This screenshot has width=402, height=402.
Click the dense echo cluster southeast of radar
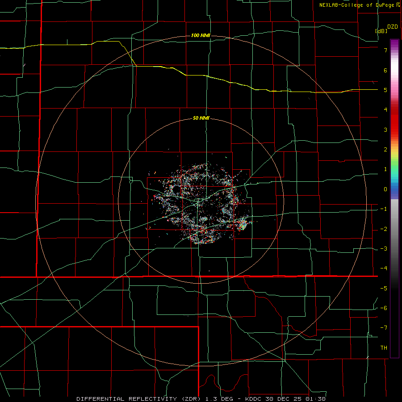[x=242, y=224]
